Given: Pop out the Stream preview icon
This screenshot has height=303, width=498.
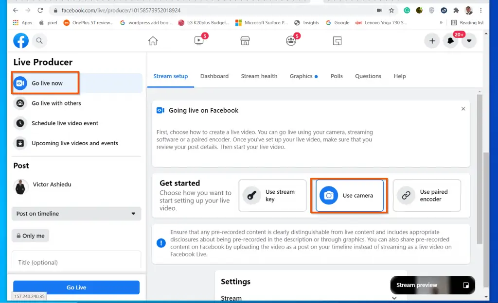Looking at the screenshot, I should 466,285.
